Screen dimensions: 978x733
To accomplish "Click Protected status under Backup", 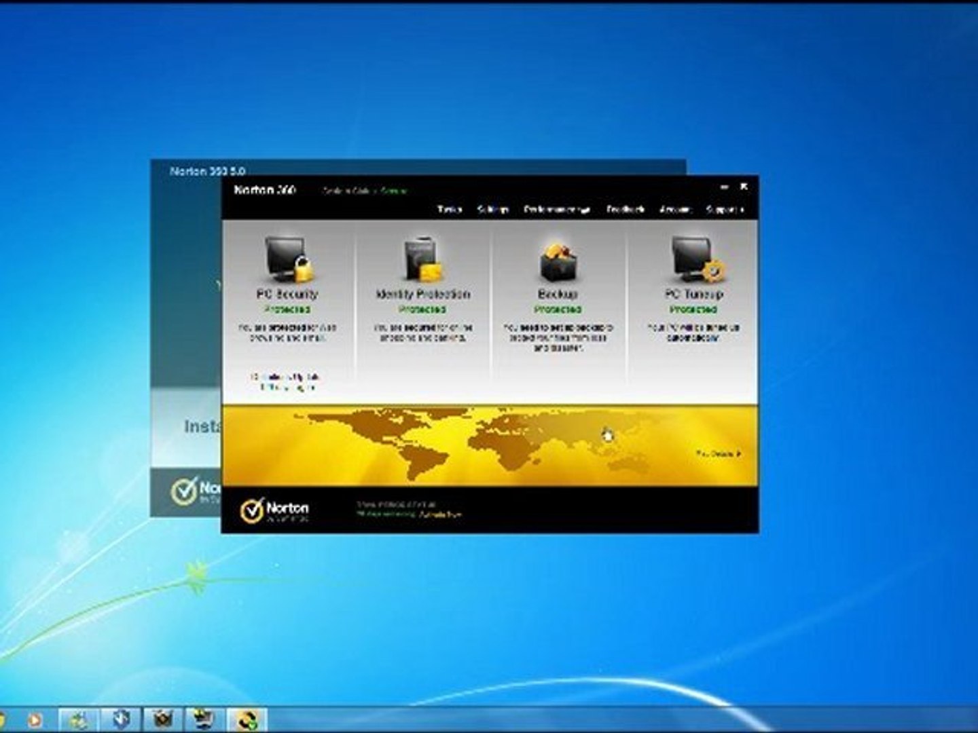I will click(558, 309).
